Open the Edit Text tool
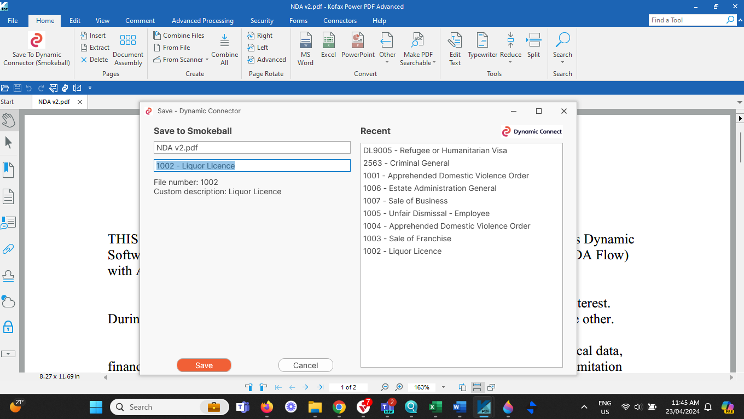The width and height of the screenshot is (744, 419). click(x=455, y=41)
